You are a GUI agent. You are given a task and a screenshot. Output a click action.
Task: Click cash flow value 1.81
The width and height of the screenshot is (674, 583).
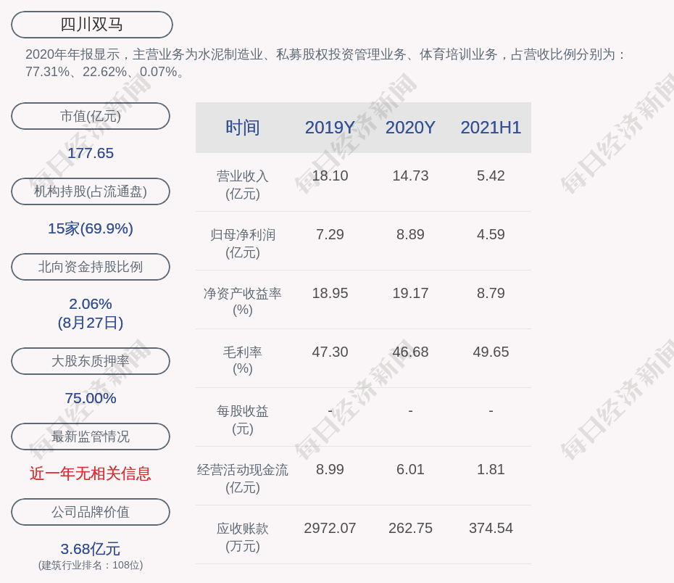[491, 469]
